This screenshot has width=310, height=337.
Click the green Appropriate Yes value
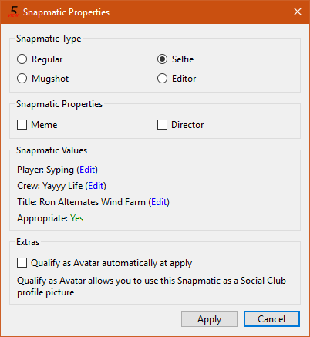coord(76,218)
